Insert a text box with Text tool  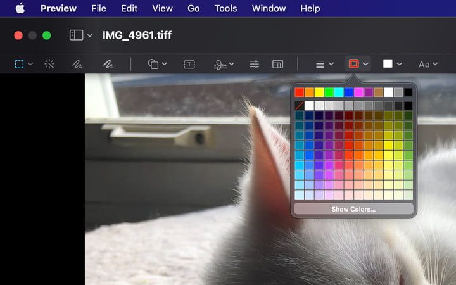pos(189,64)
